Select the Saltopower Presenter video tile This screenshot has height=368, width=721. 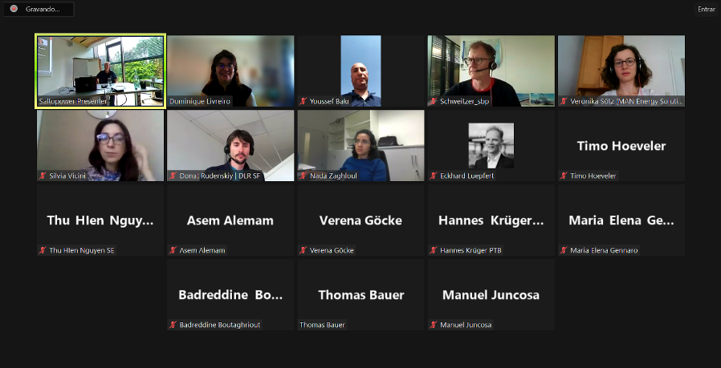[x=100, y=71]
